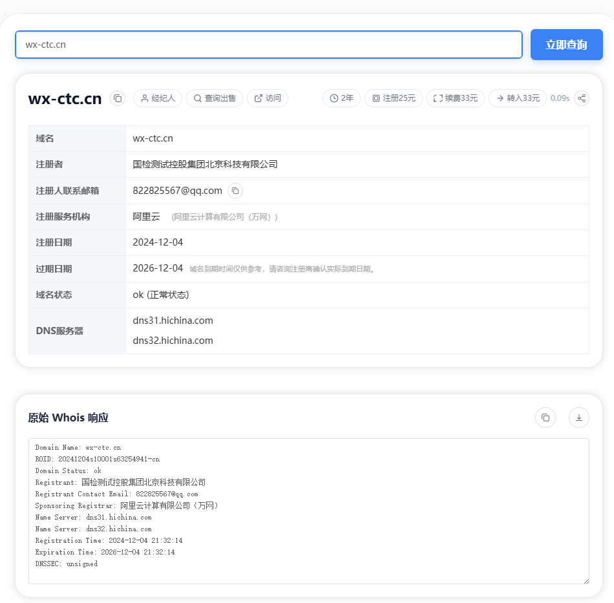614x603 pixels.
Task: Select the 注册25元 registration price chip
Action: pyautogui.click(x=393, y=98)
